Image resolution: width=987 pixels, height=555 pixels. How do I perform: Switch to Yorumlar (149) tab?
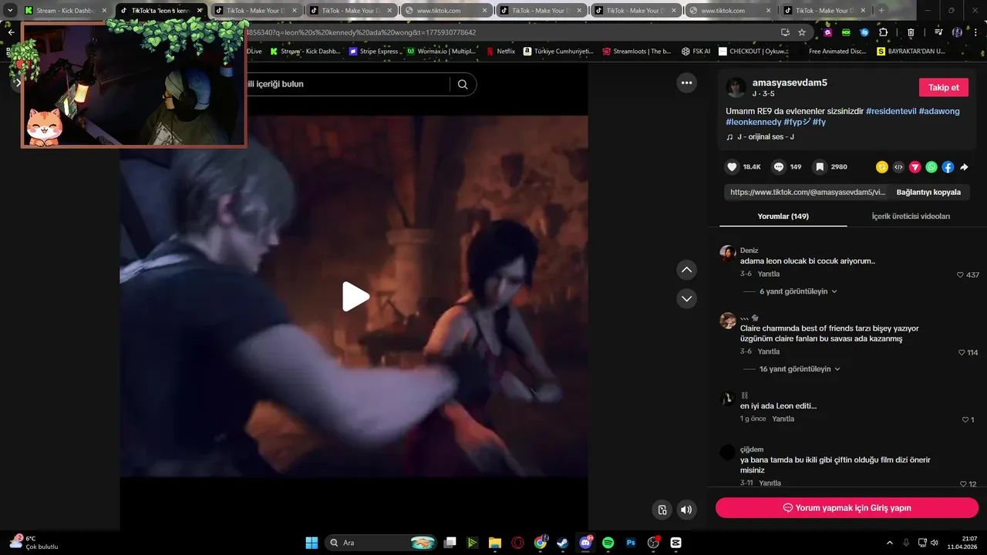point(783,217)
